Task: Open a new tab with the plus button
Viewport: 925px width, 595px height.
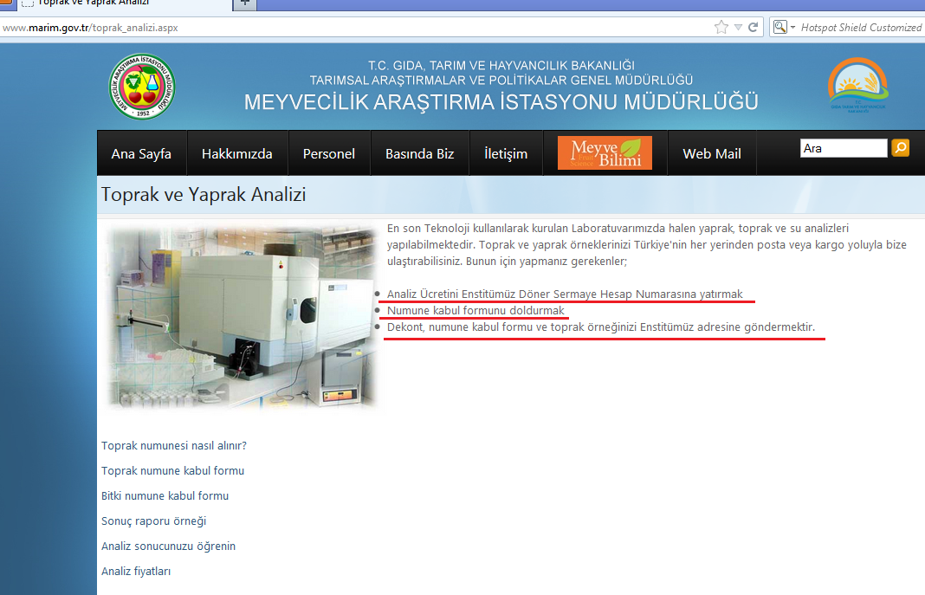Action: pos(243,5)
